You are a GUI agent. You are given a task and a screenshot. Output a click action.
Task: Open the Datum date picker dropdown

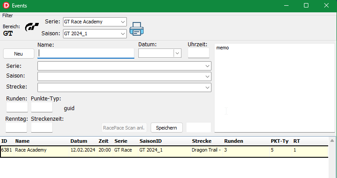177,53
